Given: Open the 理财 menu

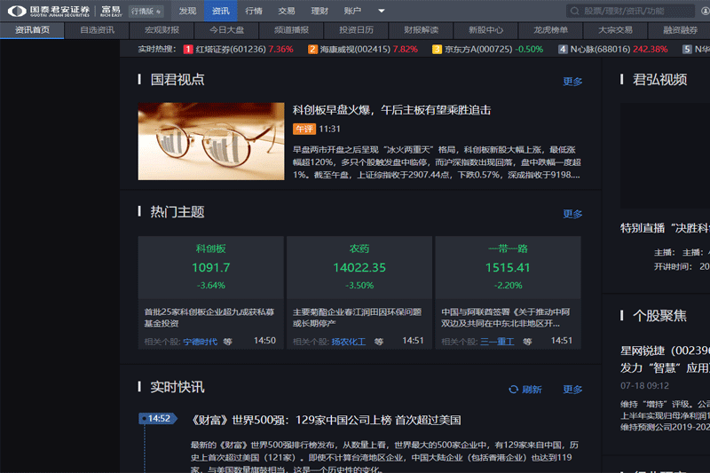Looking at the screenshot, I should click(x=319, y=11).
